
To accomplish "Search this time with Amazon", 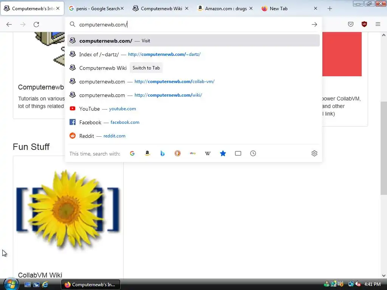I will pyautogui.click(x=147, y=153).
